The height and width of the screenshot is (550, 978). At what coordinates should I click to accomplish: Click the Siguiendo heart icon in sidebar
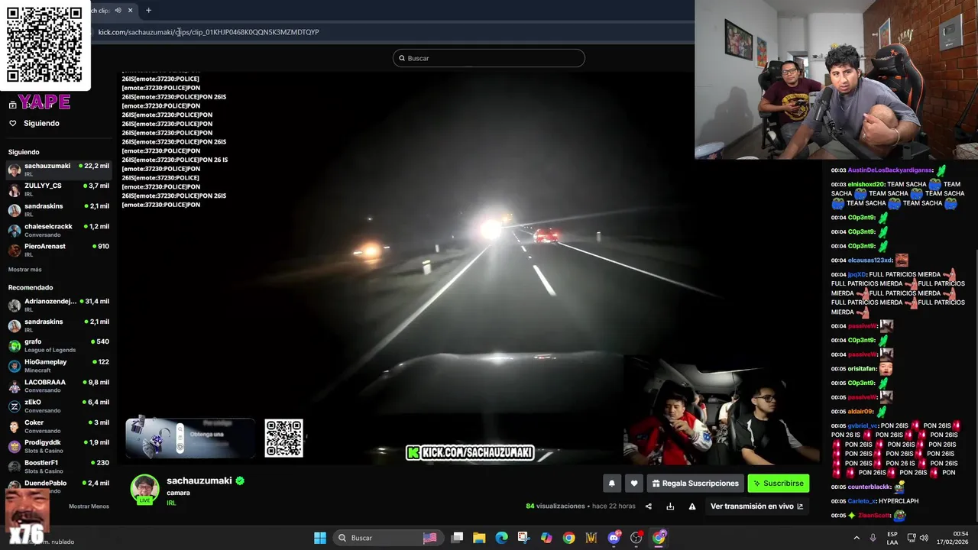tap(12, 123)
